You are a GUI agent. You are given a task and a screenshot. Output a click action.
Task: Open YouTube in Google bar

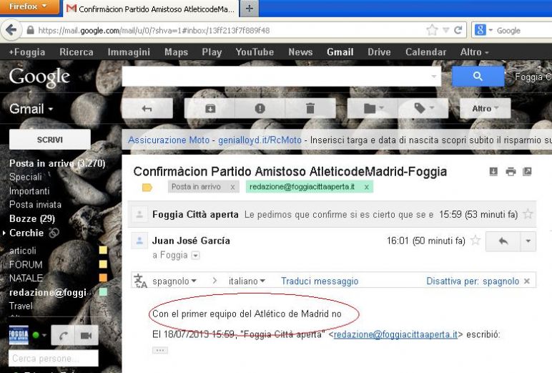point(255,52)
